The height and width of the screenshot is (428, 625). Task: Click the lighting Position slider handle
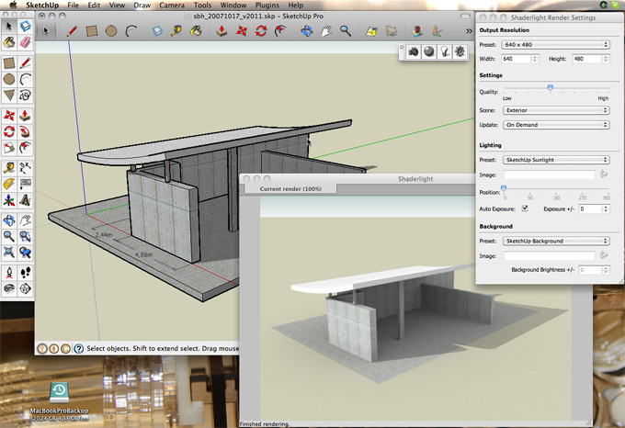(504, 188)
